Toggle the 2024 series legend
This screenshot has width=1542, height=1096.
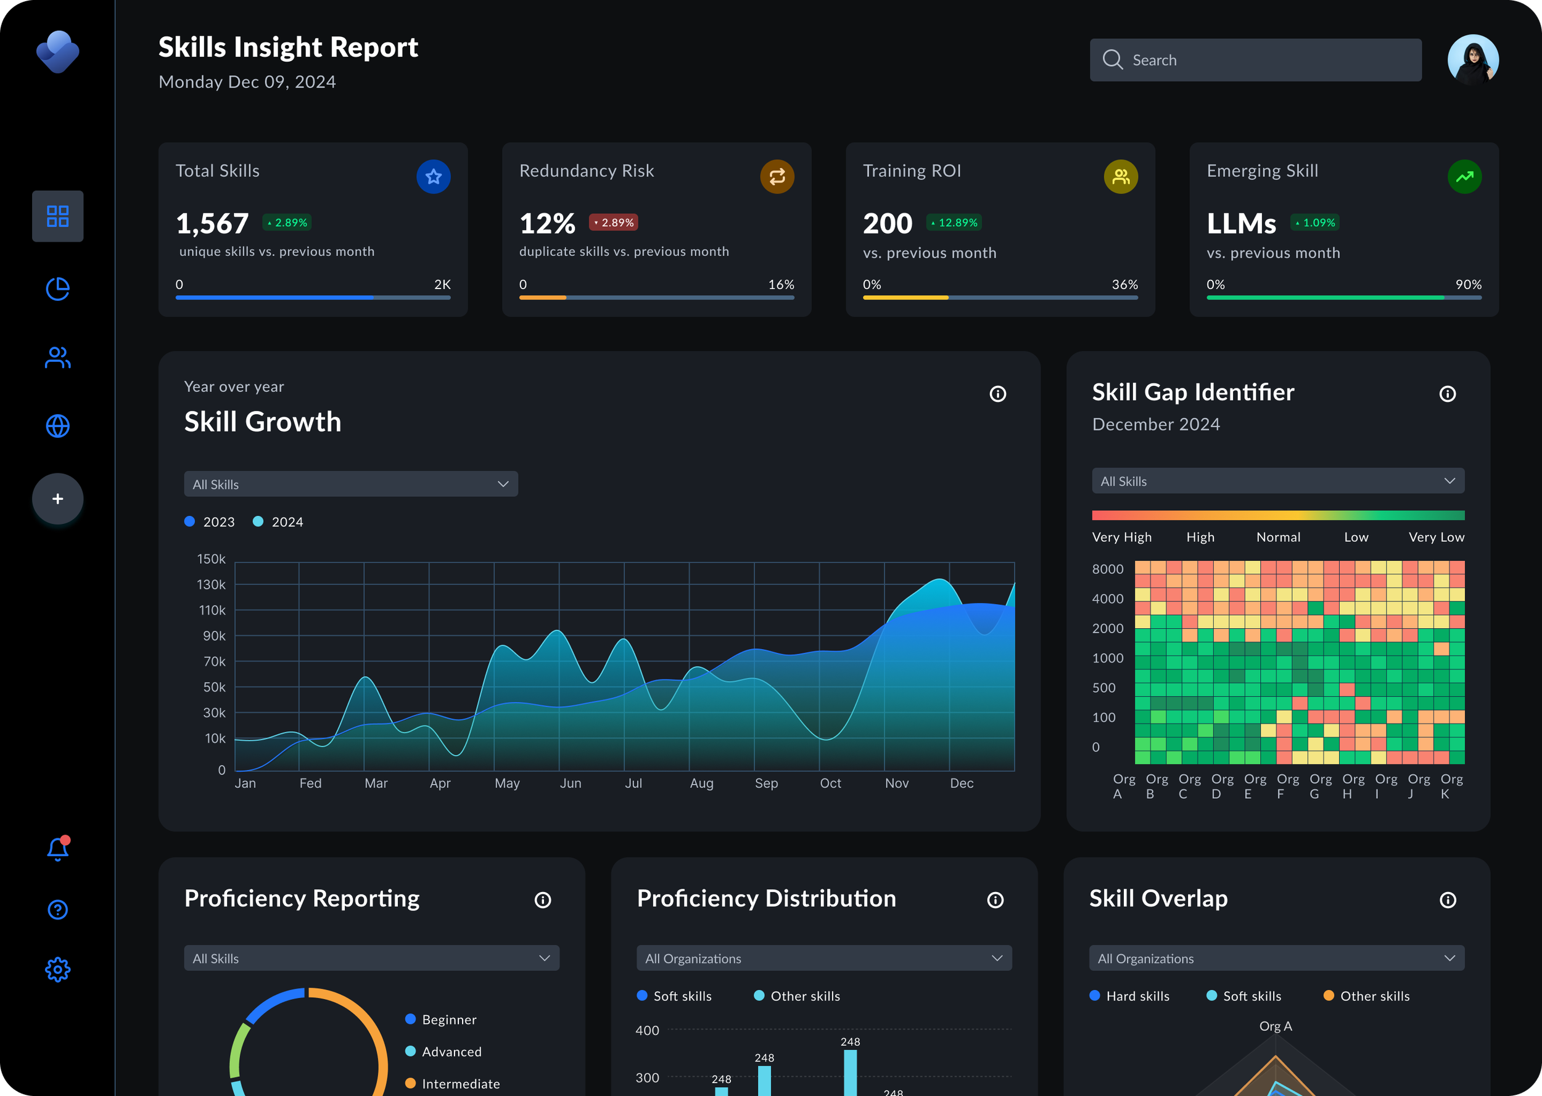pyautogui.click(x=278, y=521)
